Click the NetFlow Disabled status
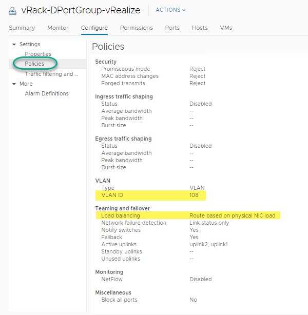308x315 pixels. 200,280
